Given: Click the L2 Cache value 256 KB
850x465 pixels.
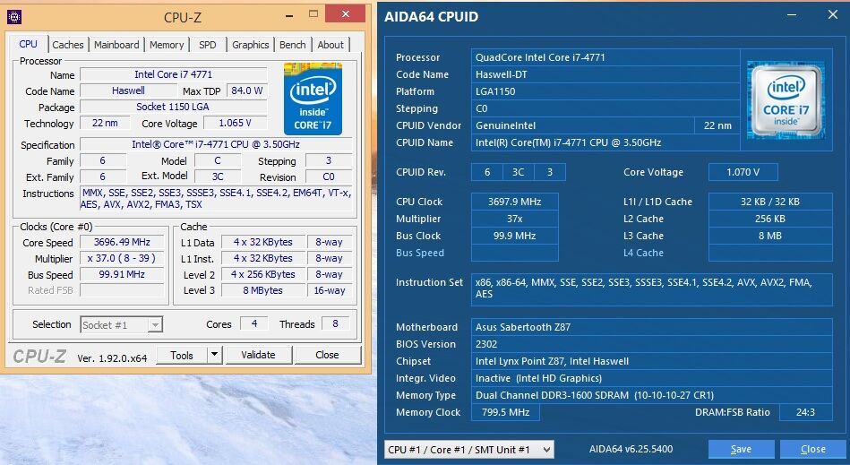Looking at the screenshot, I should [x=770, y=219].
